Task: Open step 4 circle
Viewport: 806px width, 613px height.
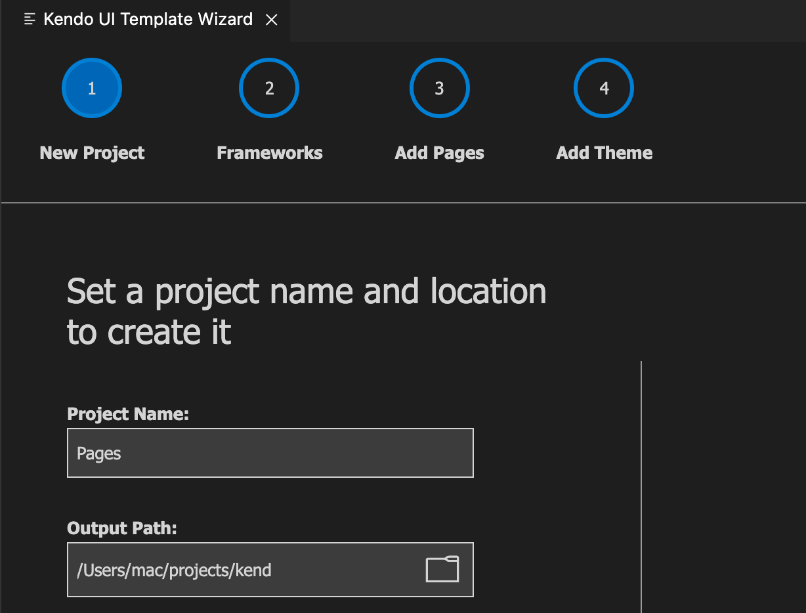Action: click(604, 88)
